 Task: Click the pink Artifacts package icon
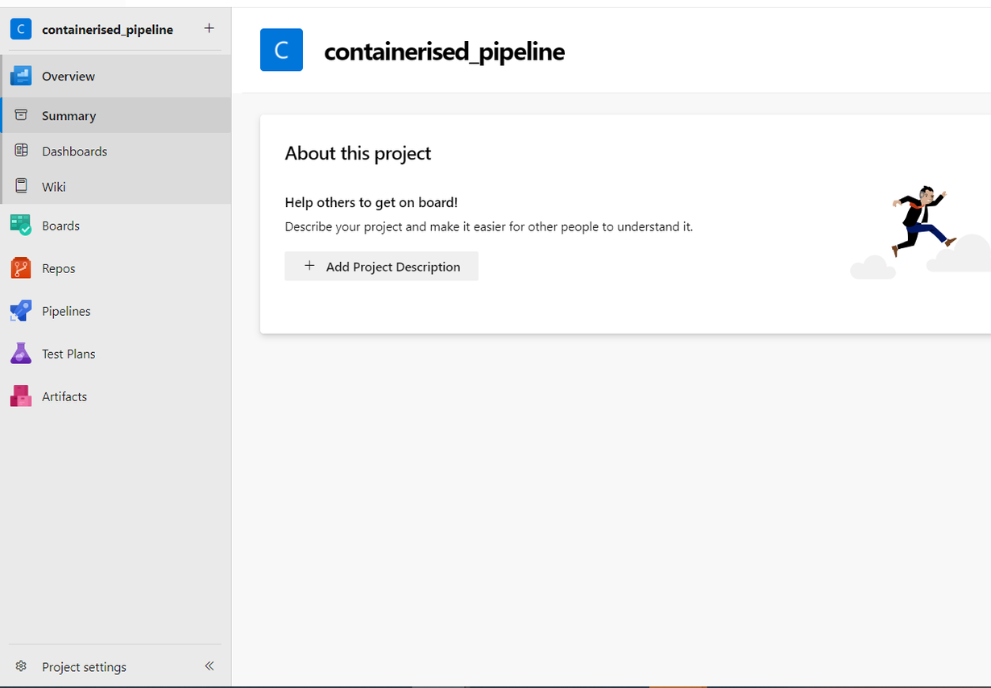tap(21, 396)
